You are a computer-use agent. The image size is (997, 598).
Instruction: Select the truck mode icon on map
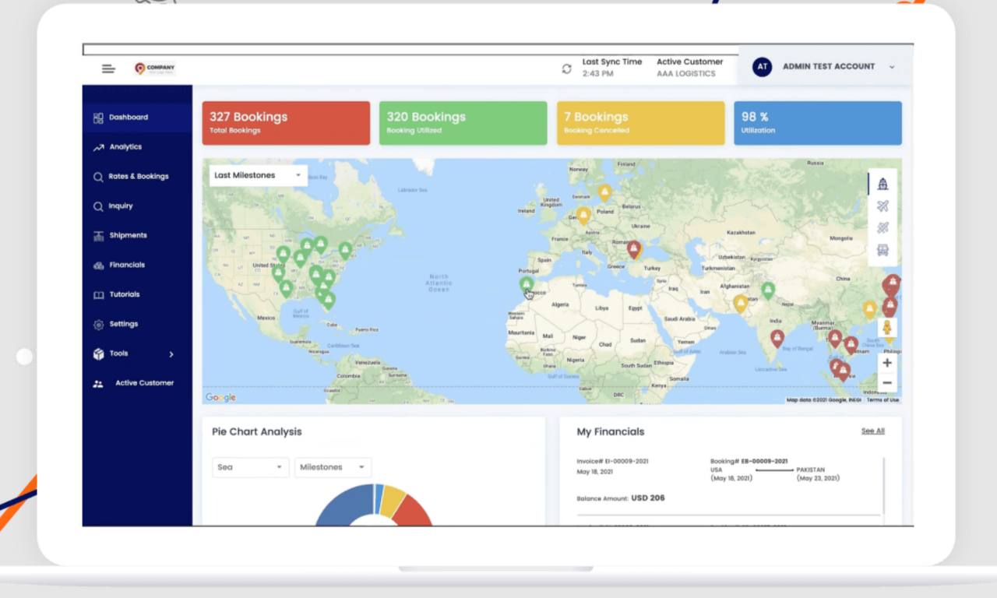point(883,251)
